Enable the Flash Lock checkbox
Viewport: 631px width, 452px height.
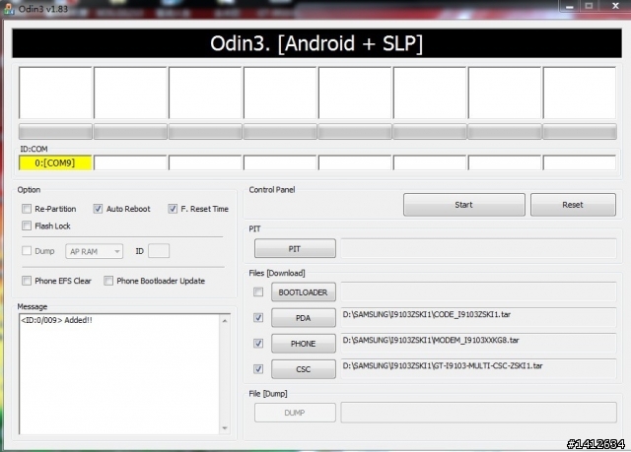27,226
